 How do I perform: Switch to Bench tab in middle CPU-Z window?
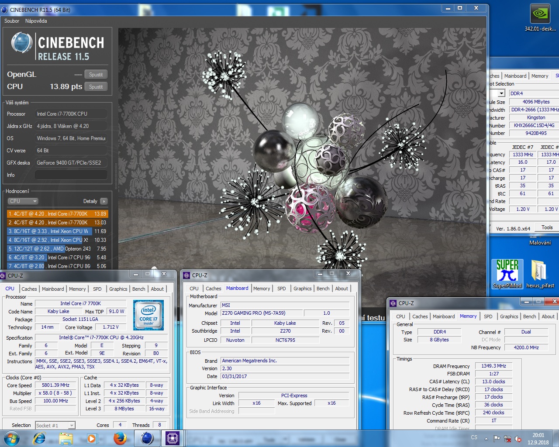click(323, 289)
